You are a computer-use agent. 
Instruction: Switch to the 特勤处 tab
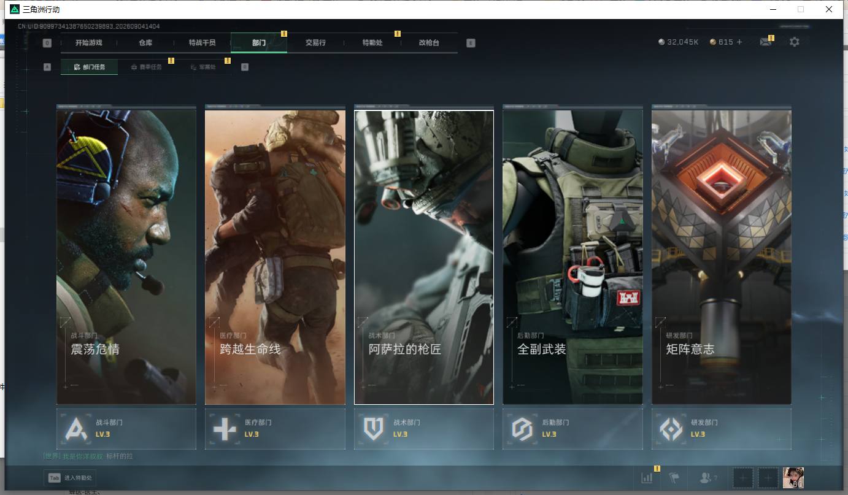pyautogui.click(x=372, y=43)
